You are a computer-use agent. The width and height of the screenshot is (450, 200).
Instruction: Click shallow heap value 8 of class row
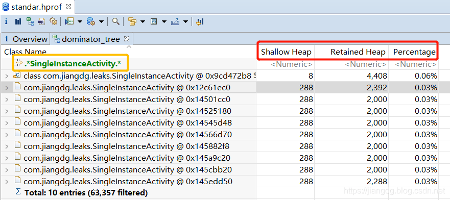(311, 76)
